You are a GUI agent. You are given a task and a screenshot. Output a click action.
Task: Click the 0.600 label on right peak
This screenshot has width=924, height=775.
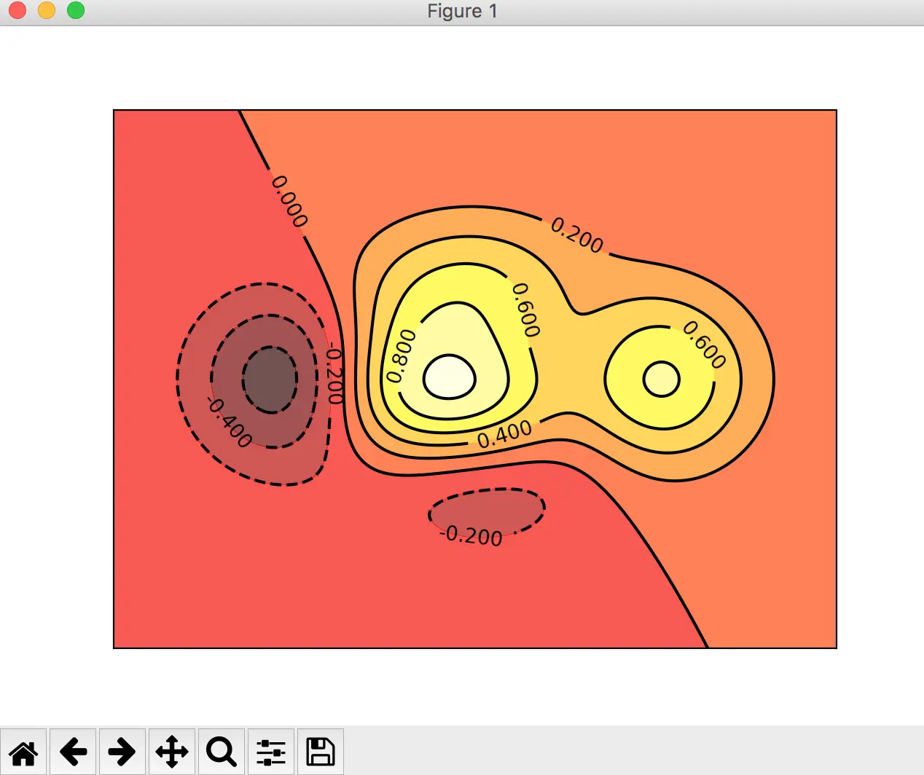705,345
